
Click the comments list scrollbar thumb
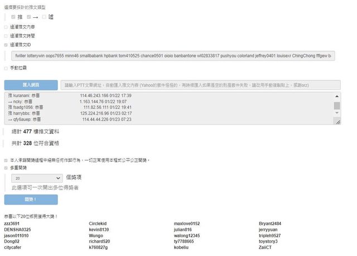pyautogui.click(x=336, y=105)
